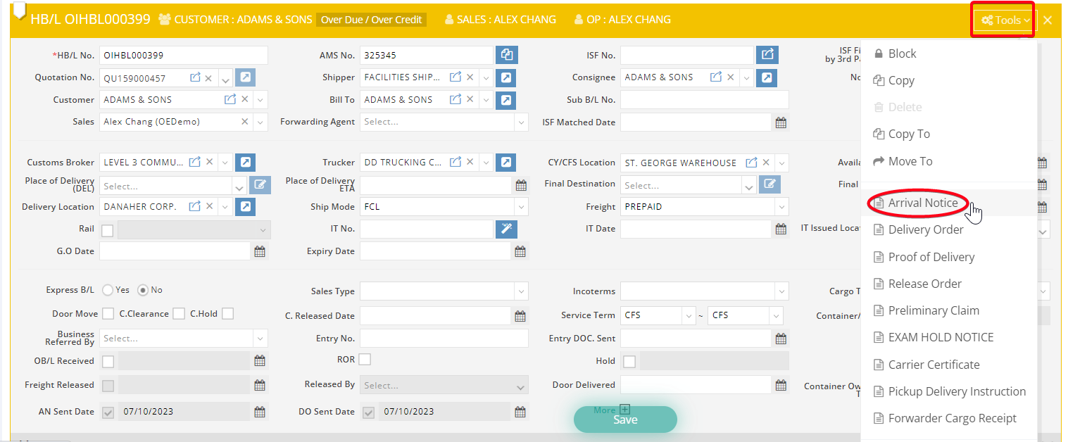
Task: Open calendar for ISF Matched Date
Action: tap(781, 122)
